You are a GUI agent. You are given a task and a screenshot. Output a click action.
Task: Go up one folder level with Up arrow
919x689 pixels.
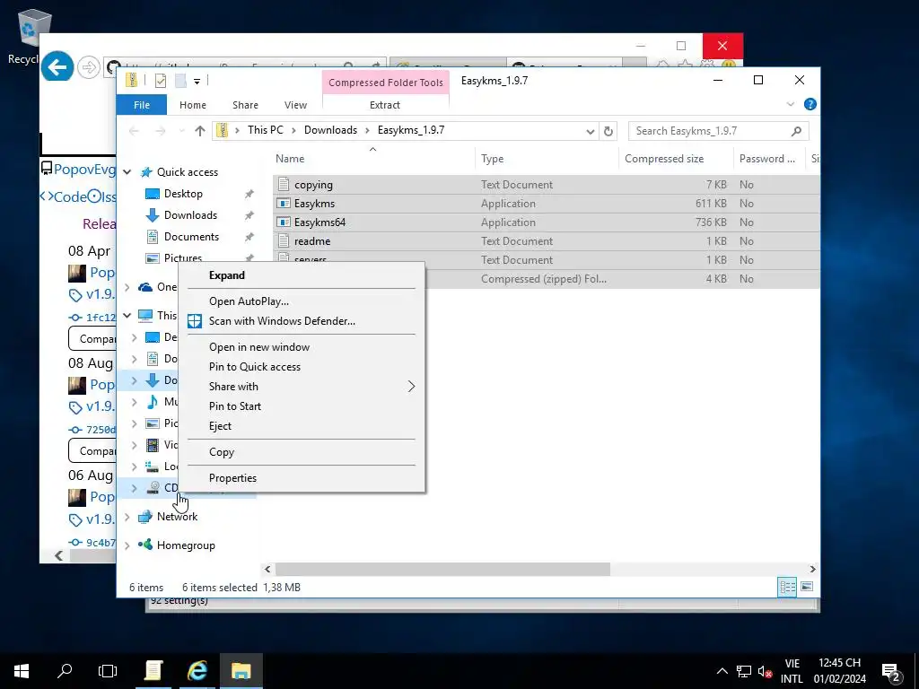[x=200, y=131]
